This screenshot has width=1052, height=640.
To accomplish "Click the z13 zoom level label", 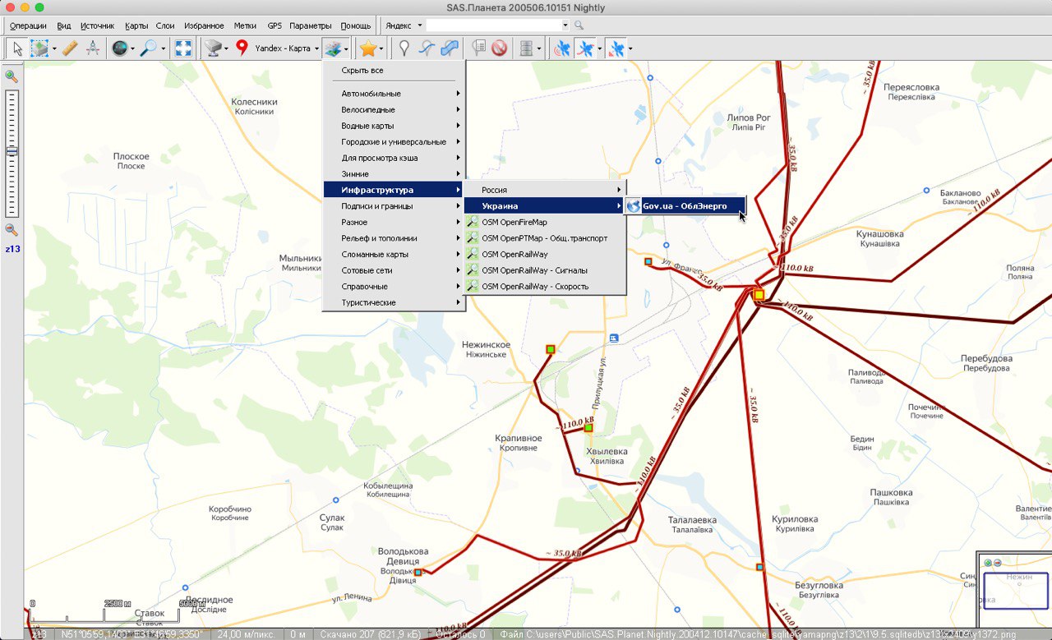I will (x=13, y=249).
